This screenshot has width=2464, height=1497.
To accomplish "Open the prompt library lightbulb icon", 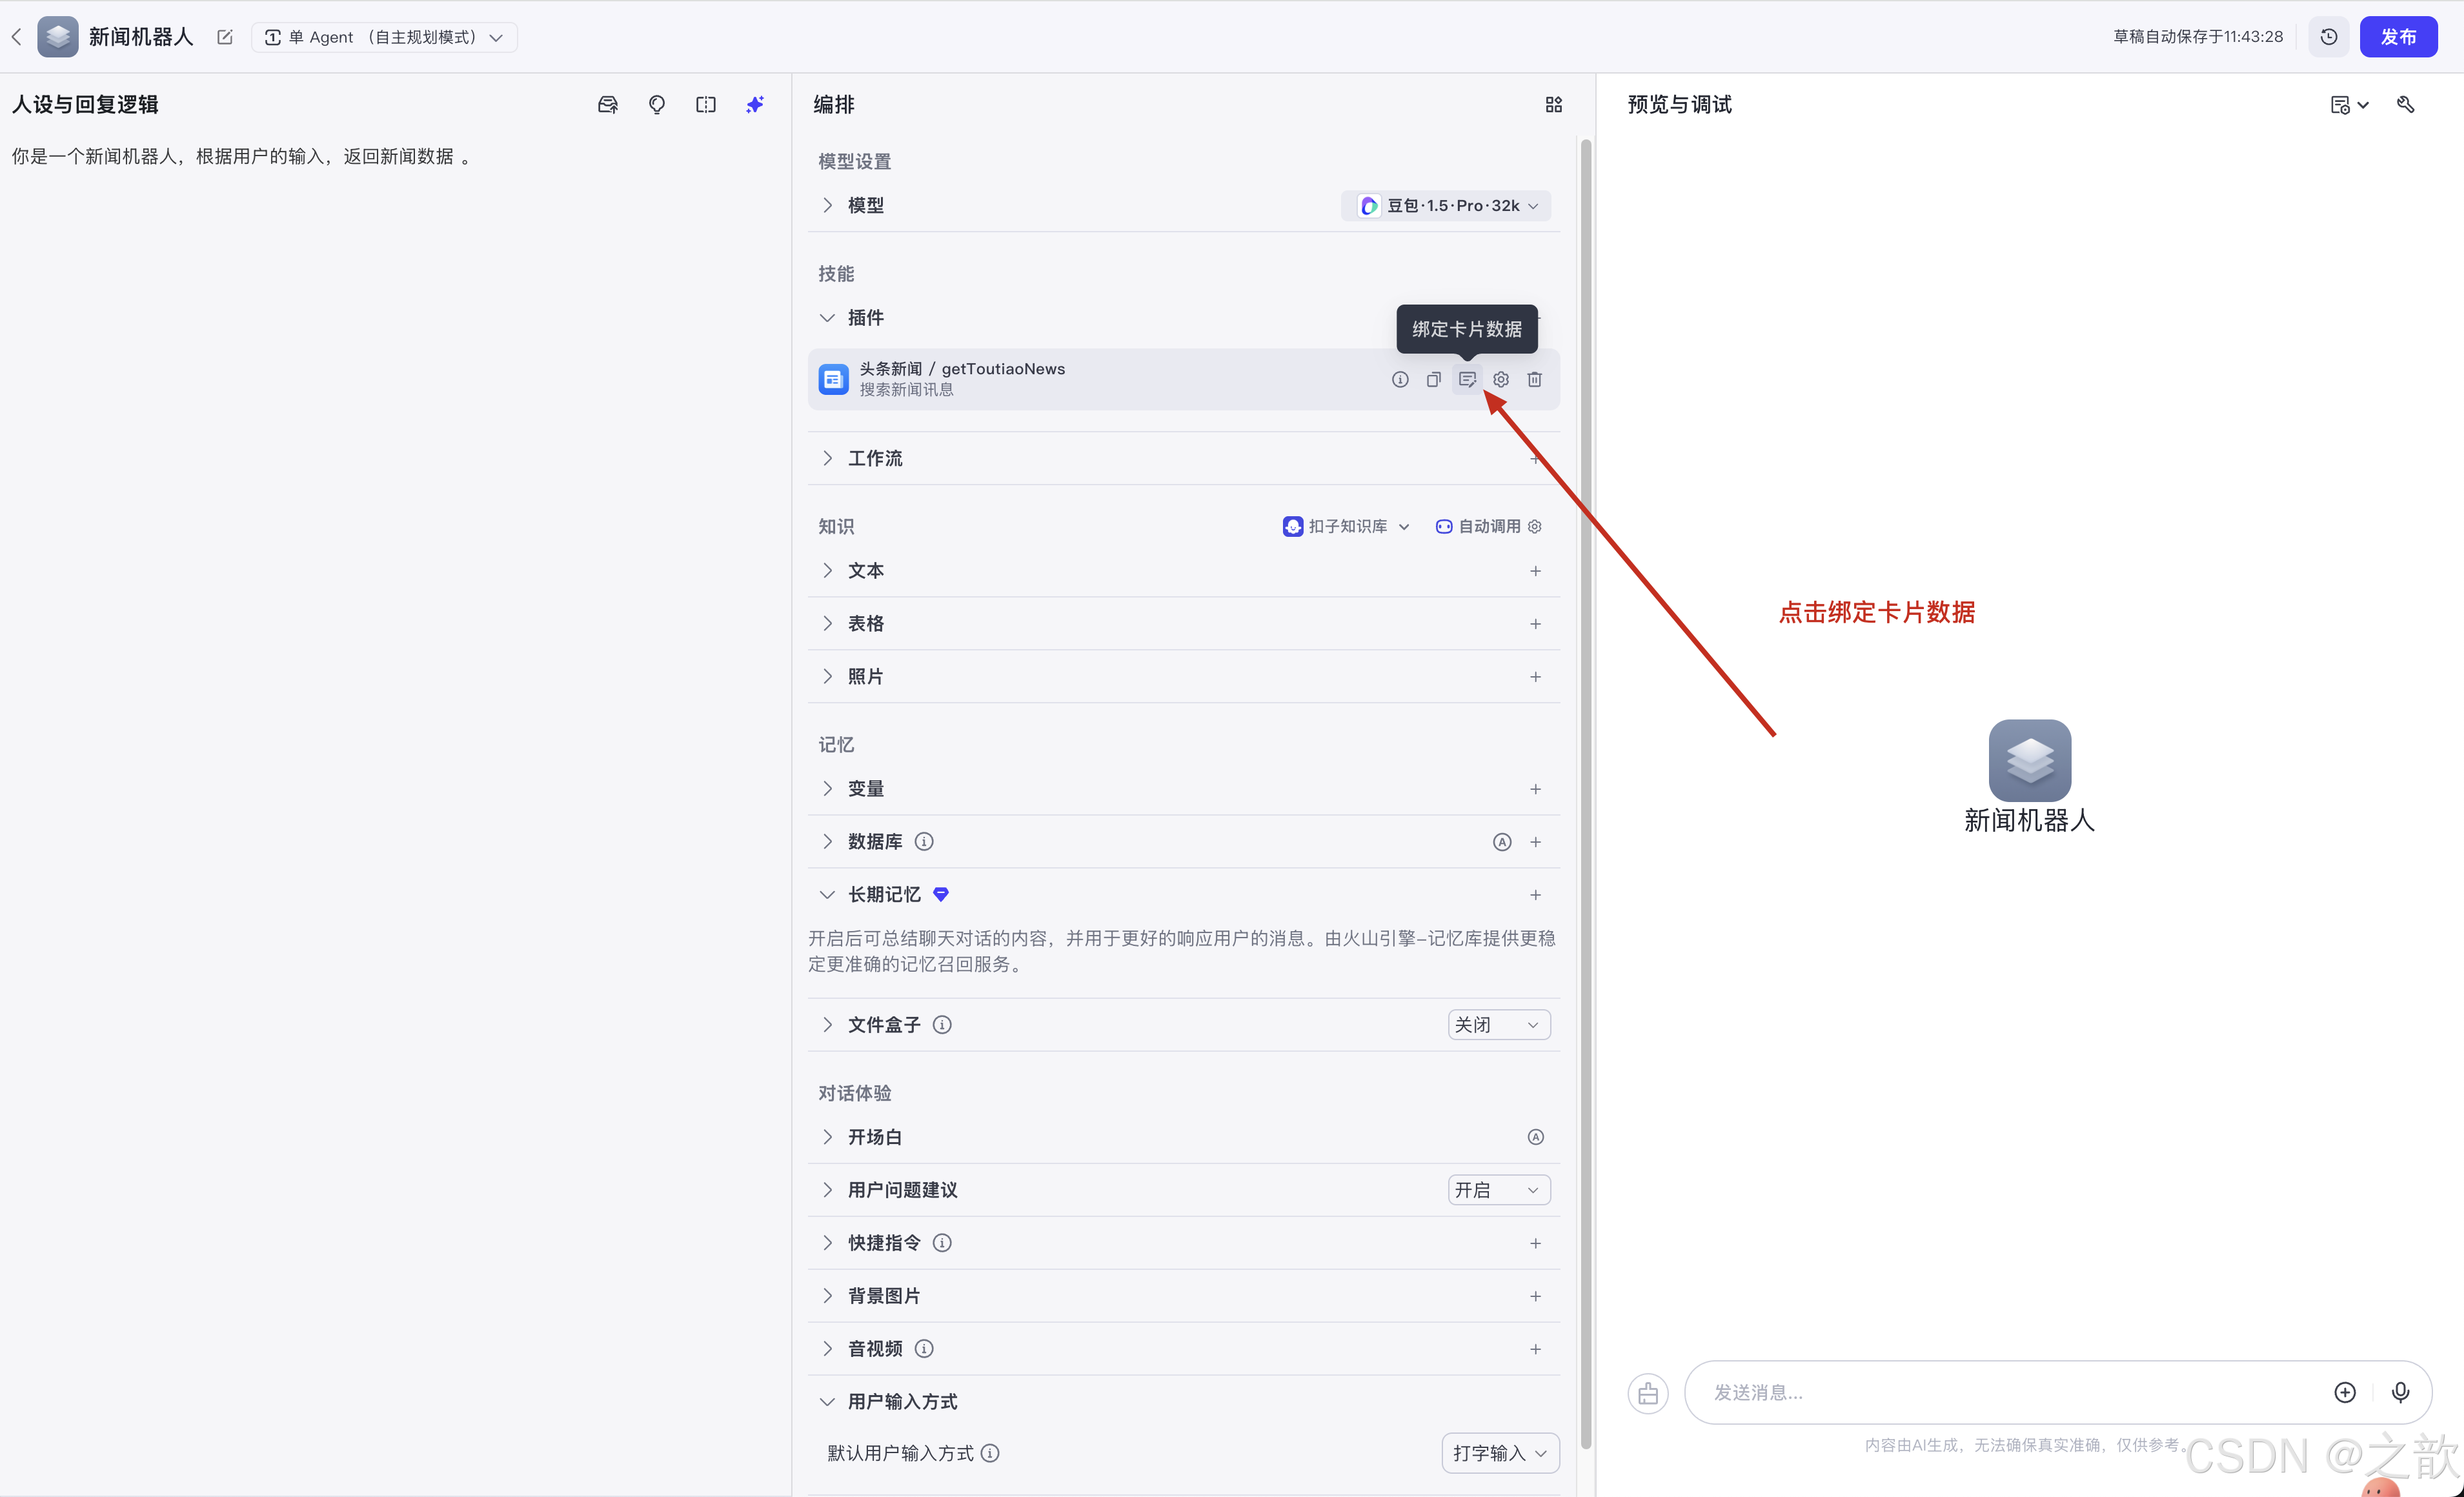I will [x=656, y=104].
